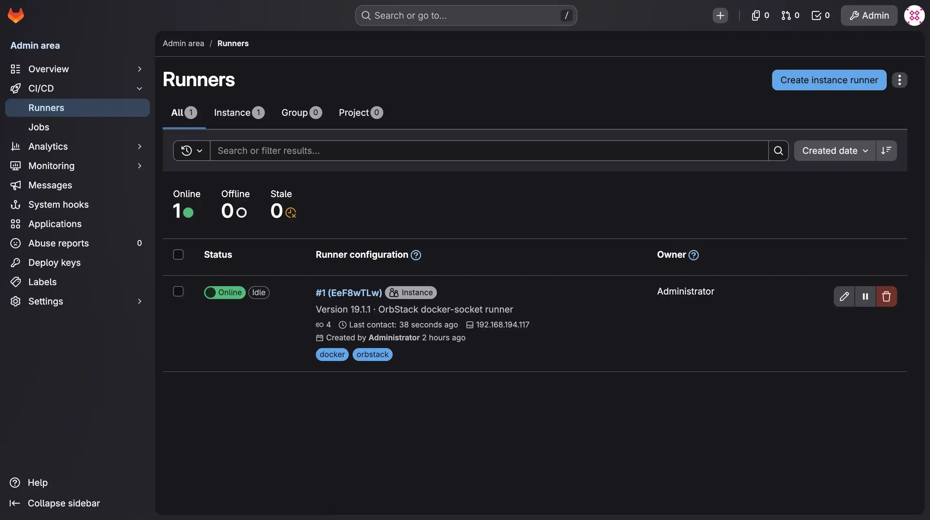
Task: Open the GitLab logo home link
Action: tap(15, 15)
